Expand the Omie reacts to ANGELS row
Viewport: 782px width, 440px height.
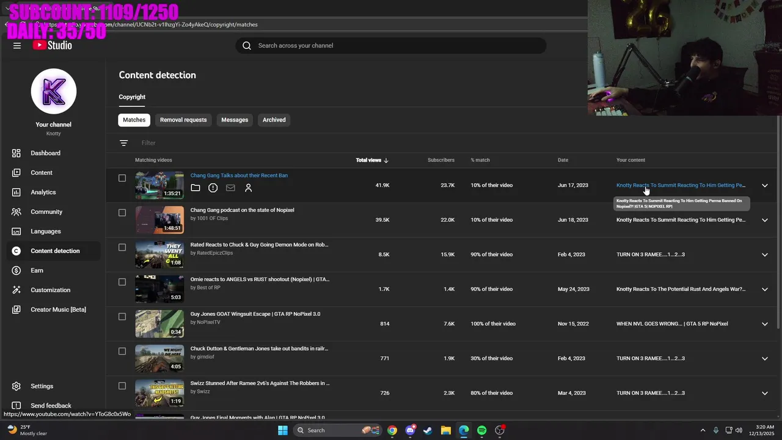coord(764,289)
